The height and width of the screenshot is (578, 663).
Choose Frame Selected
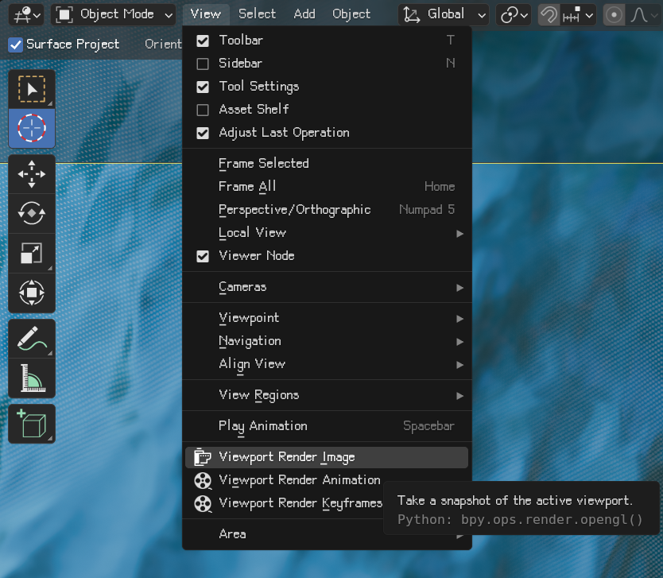[327, 164]
